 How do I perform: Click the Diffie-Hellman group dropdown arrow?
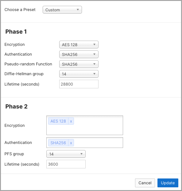click(94, 74)
